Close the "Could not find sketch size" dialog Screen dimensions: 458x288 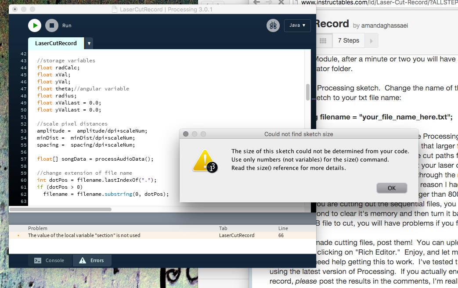[185, 134]
